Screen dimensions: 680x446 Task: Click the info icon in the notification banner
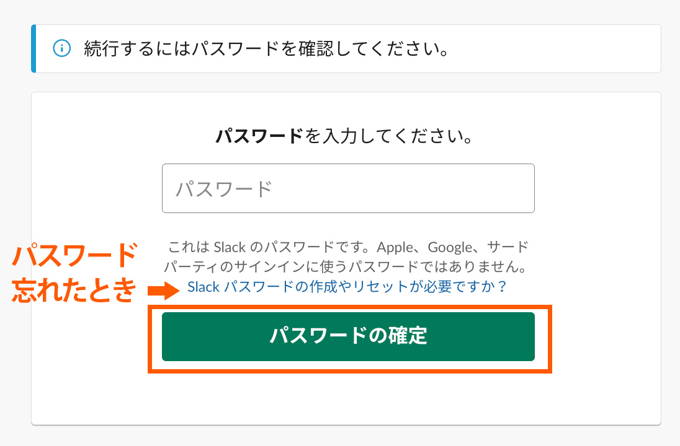(61, 48)
